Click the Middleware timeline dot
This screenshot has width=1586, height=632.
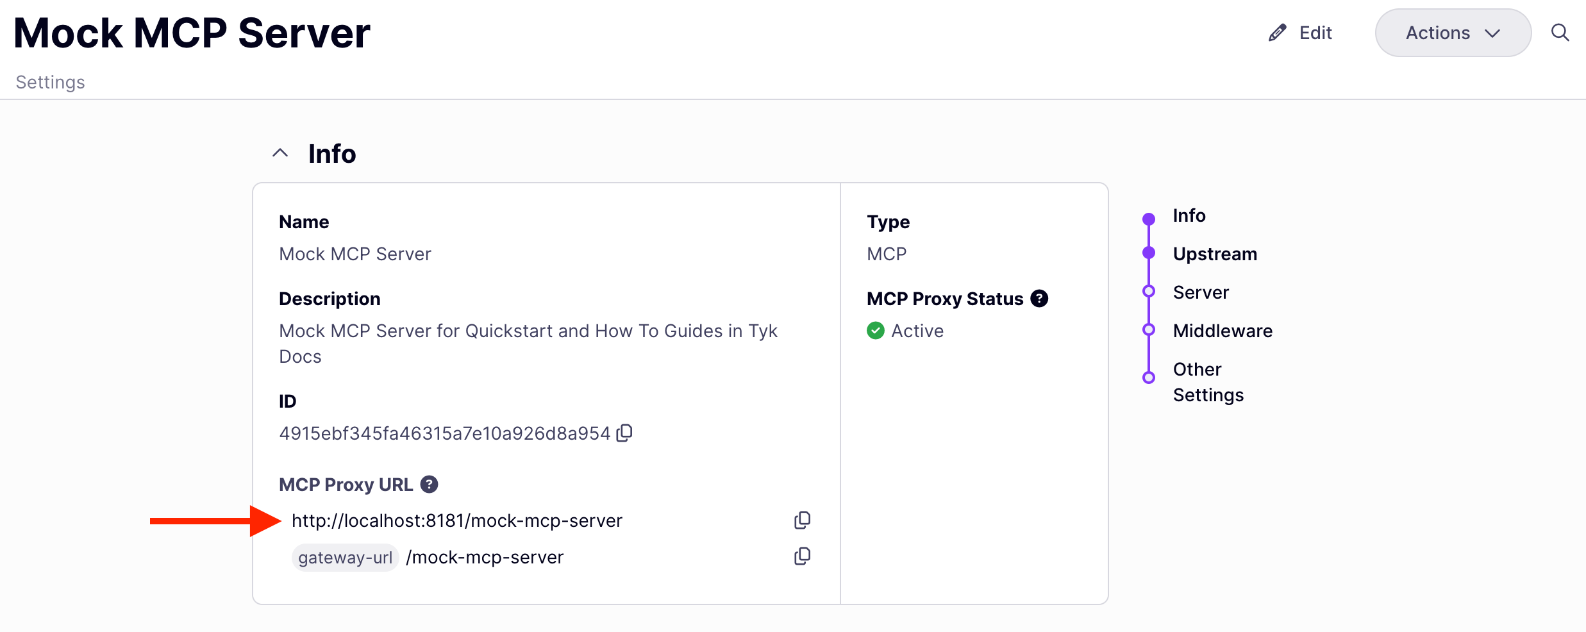coord(1149,329)
